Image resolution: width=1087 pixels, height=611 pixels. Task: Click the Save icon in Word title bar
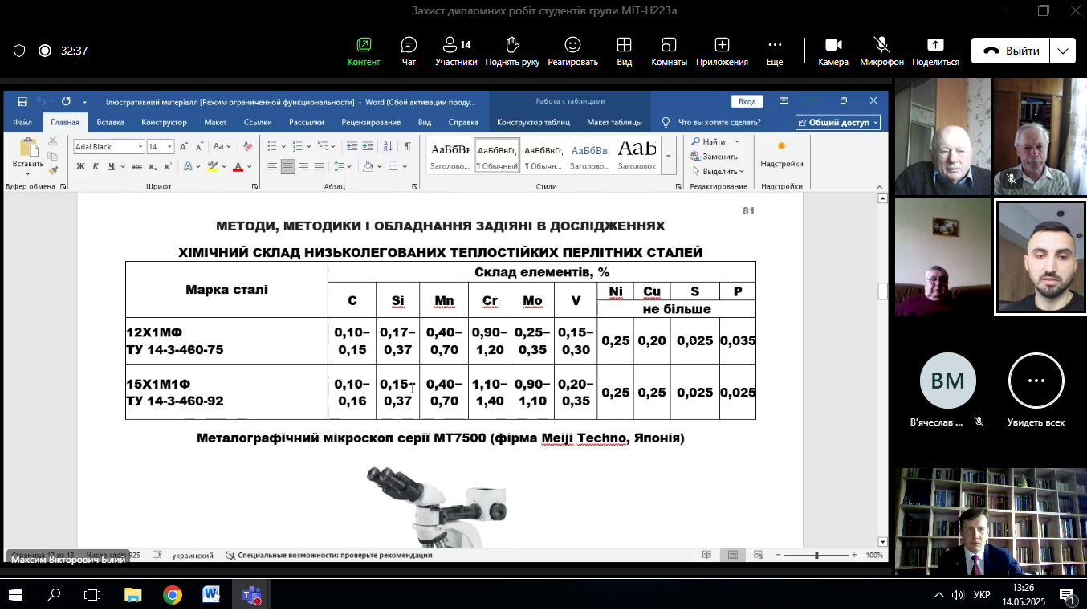pyautogui.click(x=22, y=101)
